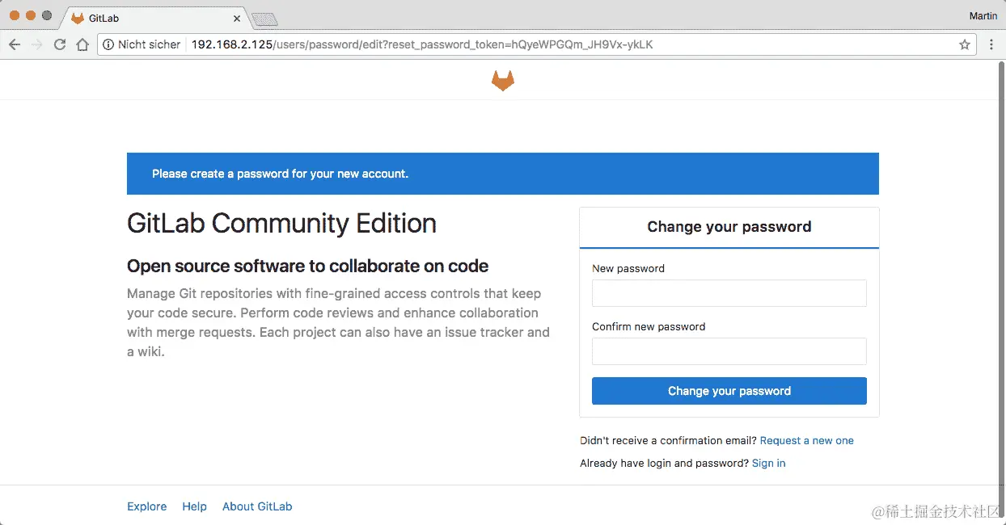Bookmark this page with star icon

click(x=964, y=45)
